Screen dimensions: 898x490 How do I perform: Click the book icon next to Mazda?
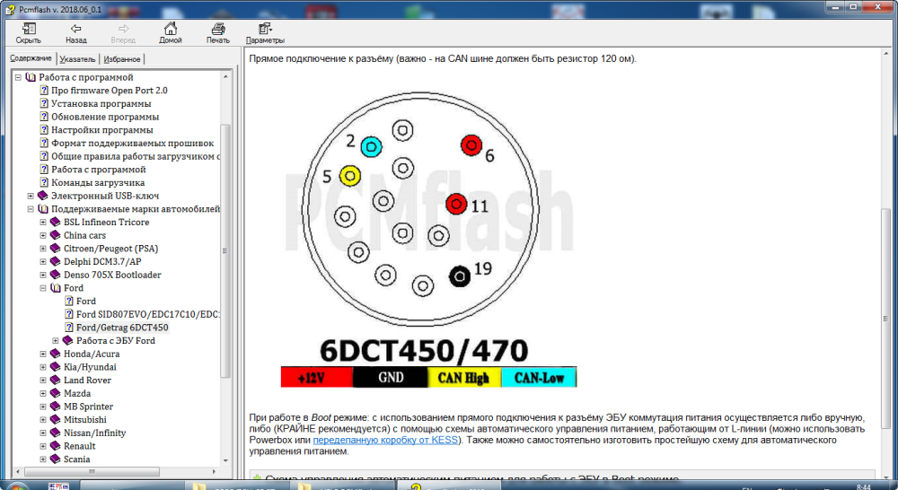(56, 393)
